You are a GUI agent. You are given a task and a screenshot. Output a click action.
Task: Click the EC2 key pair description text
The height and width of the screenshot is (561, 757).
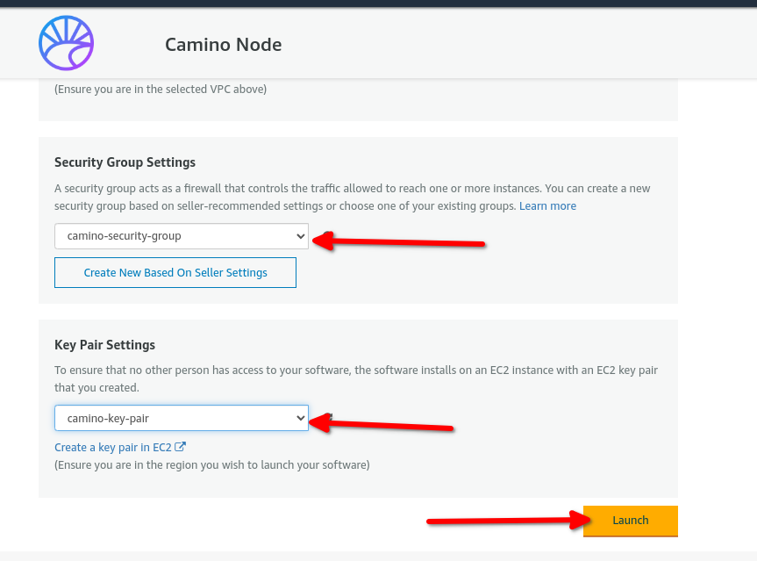[351, 378]
